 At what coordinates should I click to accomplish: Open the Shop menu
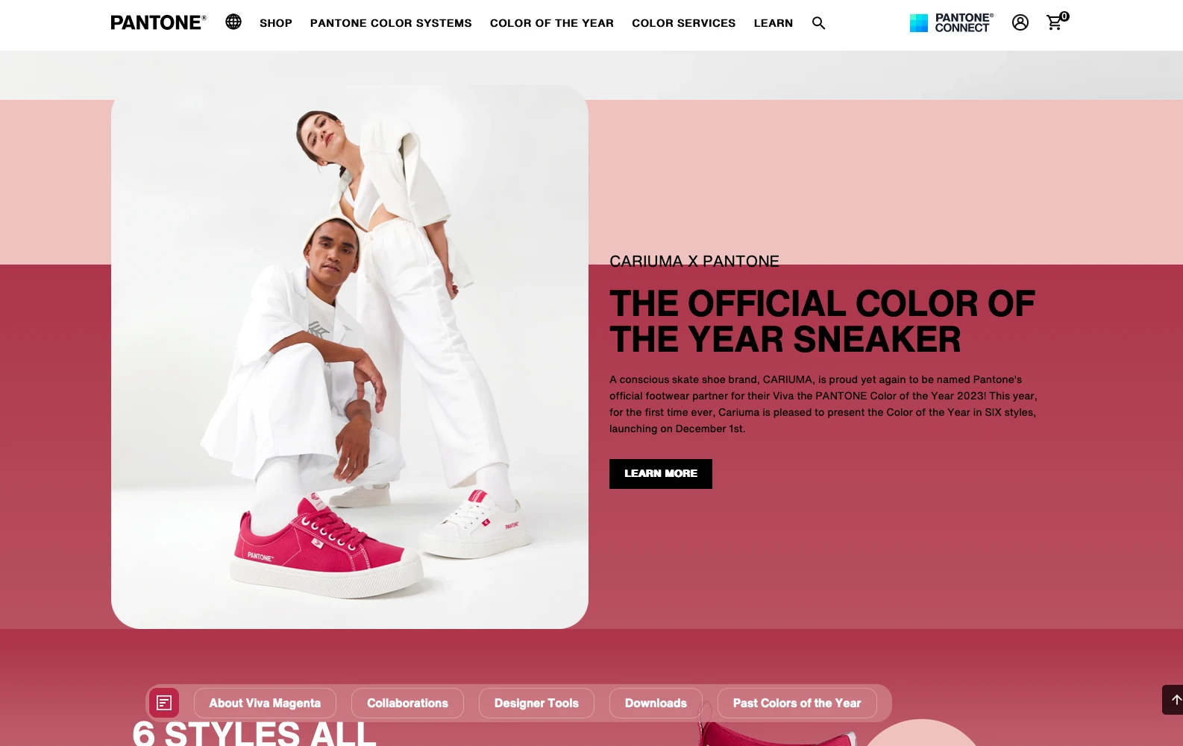[276, 23]
